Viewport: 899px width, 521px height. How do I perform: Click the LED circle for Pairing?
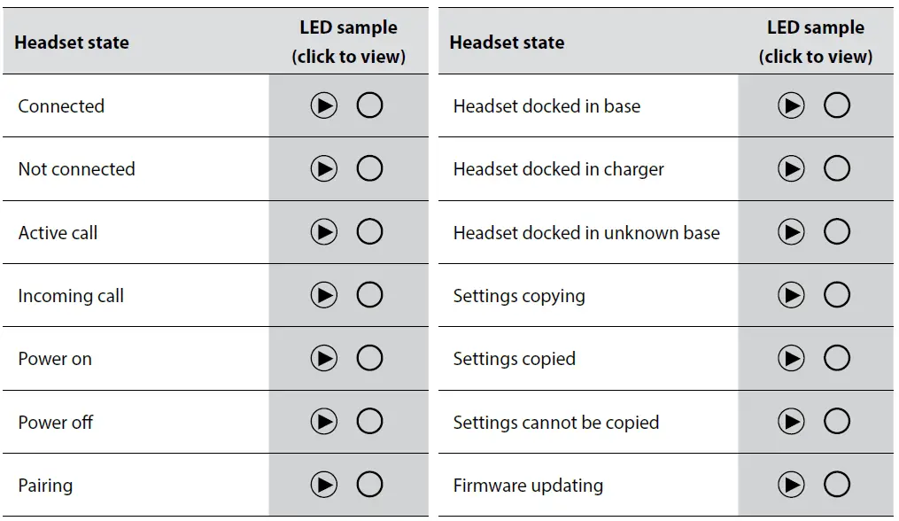(x=369, y=485)
